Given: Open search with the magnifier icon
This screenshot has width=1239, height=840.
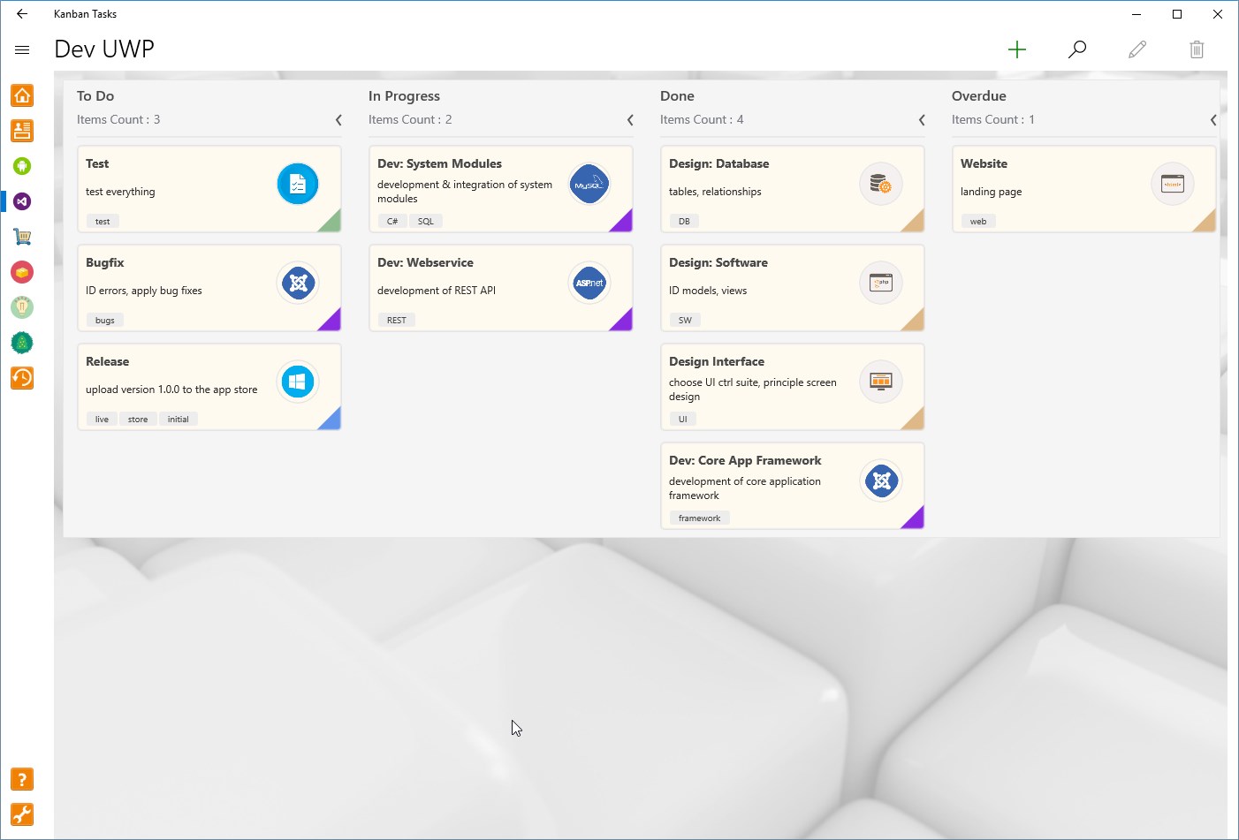Looking at the screenshot, I should [x=1077, y=49].
